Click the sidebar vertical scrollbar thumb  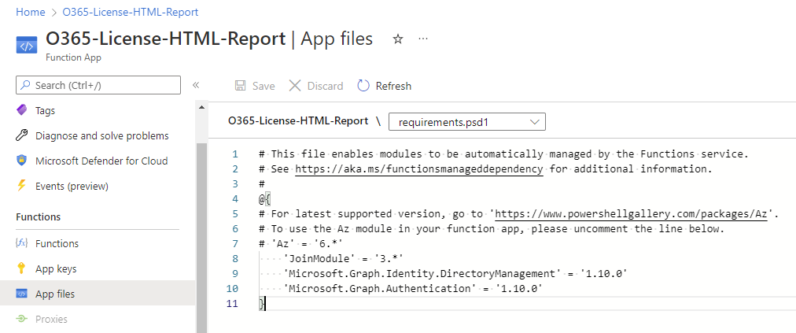201,239
